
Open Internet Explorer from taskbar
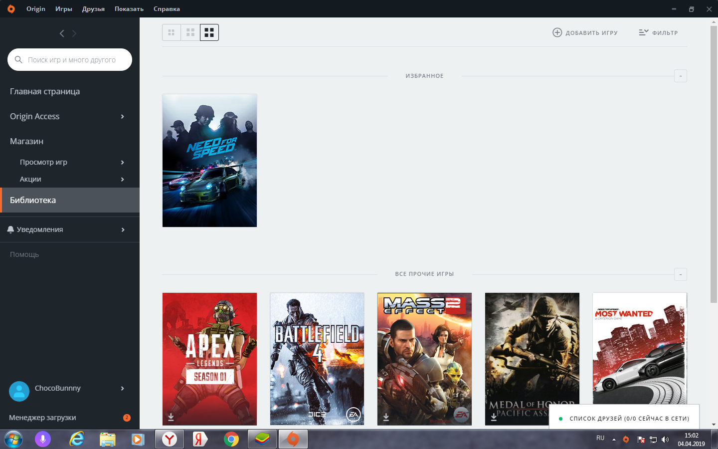click(76, 440)
